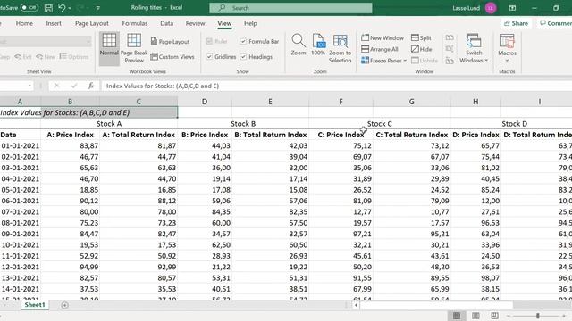Select Page Break Preview in status bar
The width and height of the screenshot is (572, 321).
[494, 316]
